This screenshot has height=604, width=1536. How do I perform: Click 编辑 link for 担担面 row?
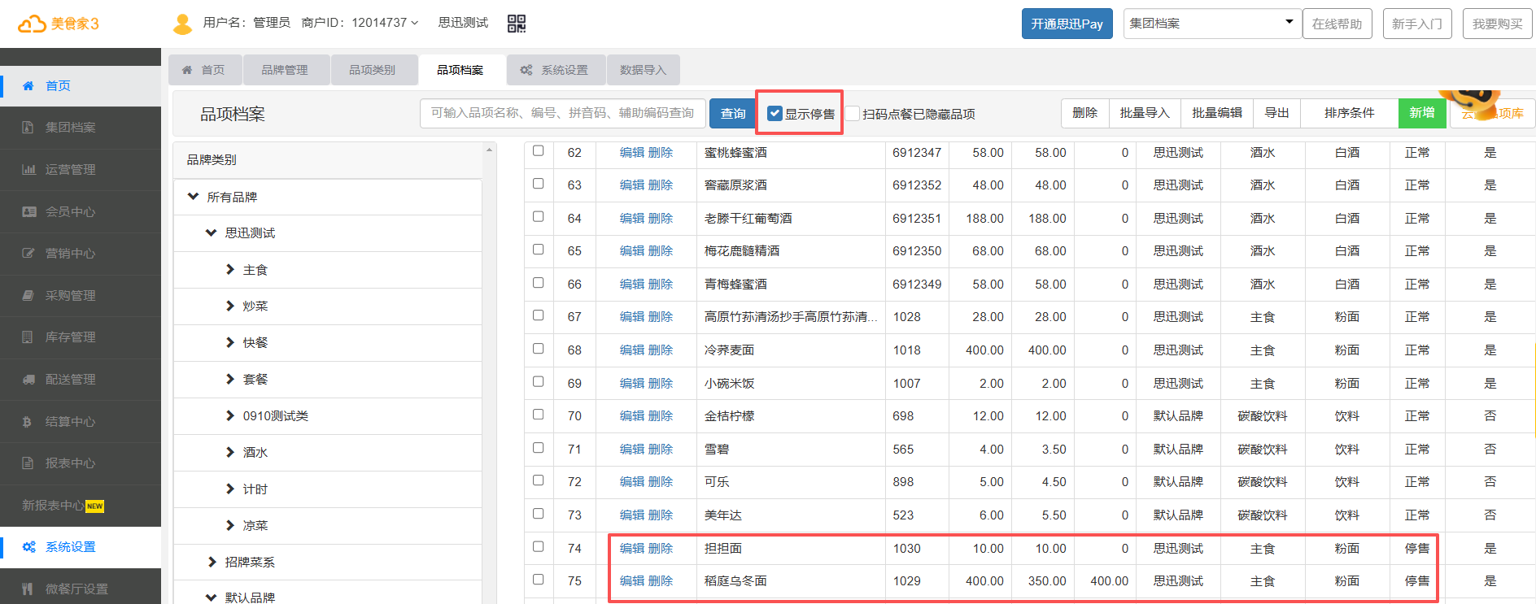click(631, 549)
